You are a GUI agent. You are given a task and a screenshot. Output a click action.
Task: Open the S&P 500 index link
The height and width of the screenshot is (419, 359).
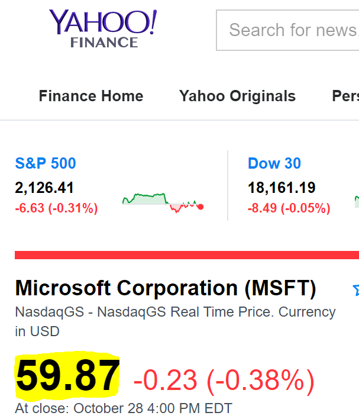click(x=46, y=163)
